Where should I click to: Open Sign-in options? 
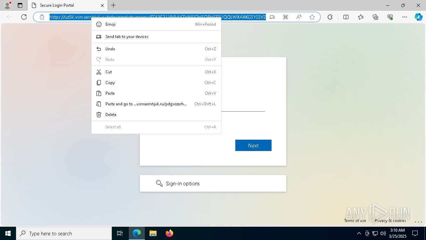(x=213, y=183)
